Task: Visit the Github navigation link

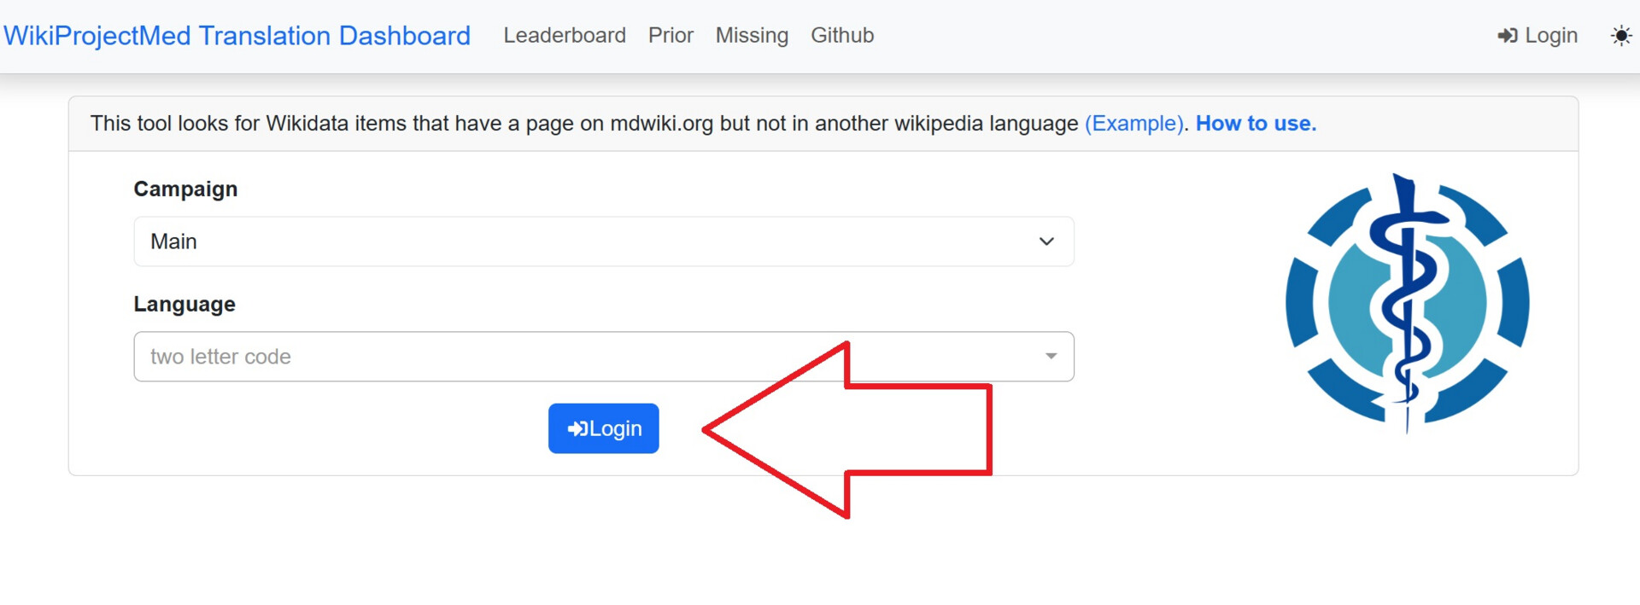Action: point(842,36)
